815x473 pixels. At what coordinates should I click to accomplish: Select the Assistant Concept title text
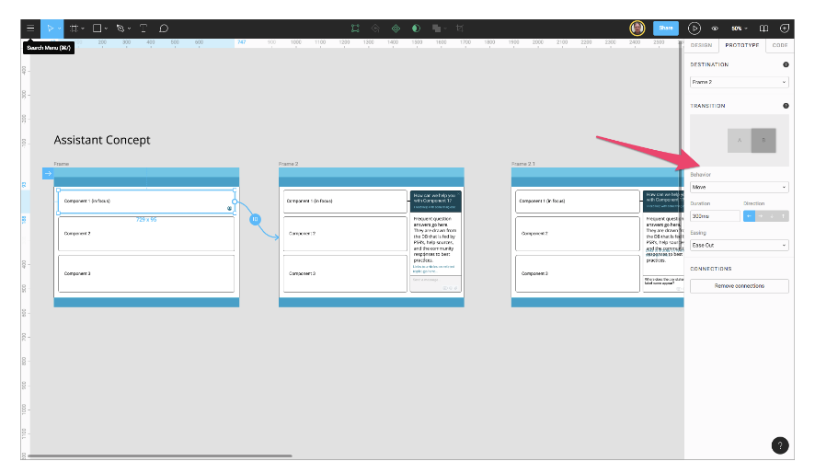coord(102,140)
